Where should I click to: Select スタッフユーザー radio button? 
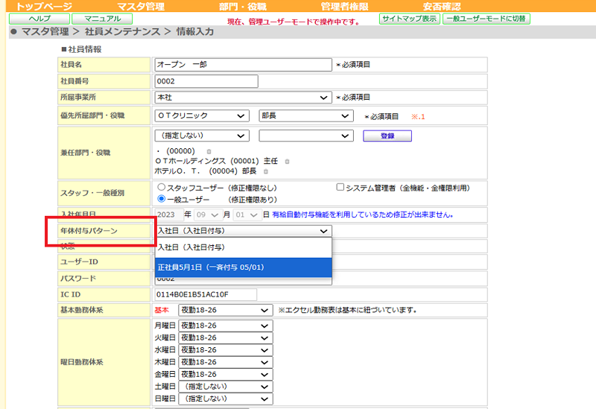pyautogui.click(x=162, y=187)
